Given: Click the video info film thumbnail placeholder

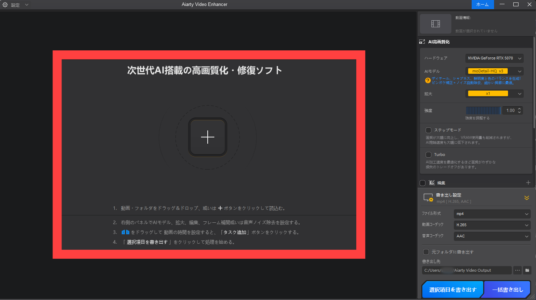Looking at the screenshot, I should point(435,23).
